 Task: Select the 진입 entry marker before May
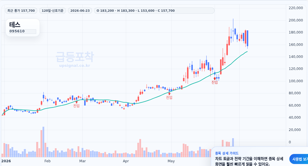point(169,97)
